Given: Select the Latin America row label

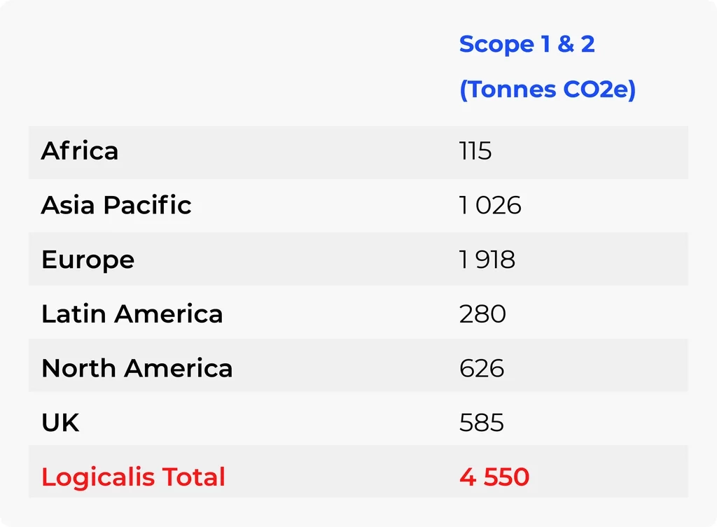Looking at the screenshot, I should pyautogui.click(x=132, y=314).
